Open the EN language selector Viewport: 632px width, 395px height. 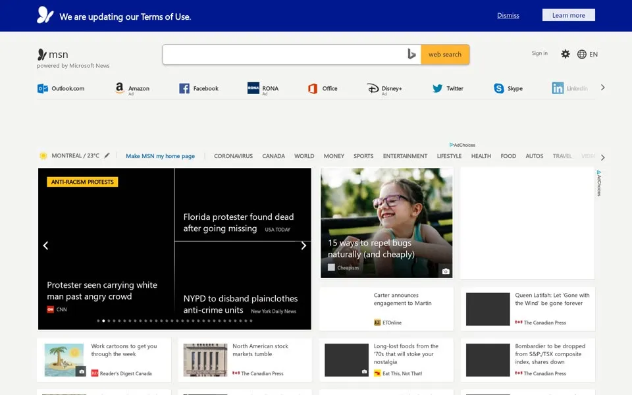pos(593,55)
